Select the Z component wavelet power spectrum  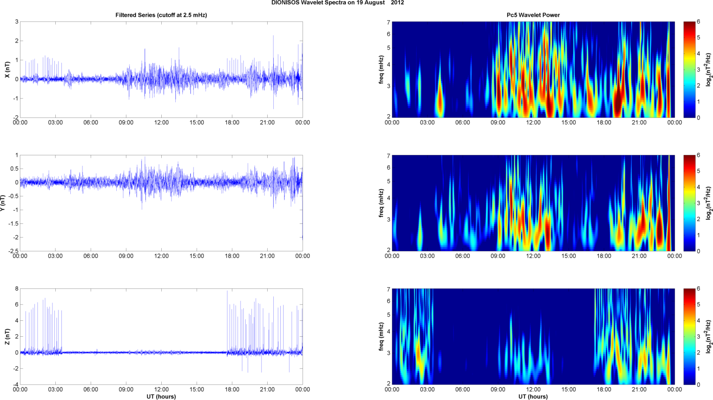click(x=533, y=337)
